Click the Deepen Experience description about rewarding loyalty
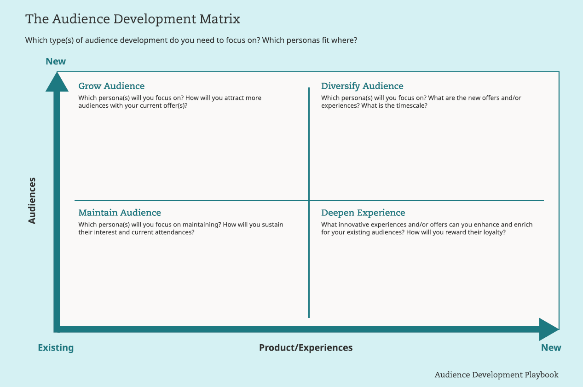The image size is (583, 387). [x=427, y=228]
